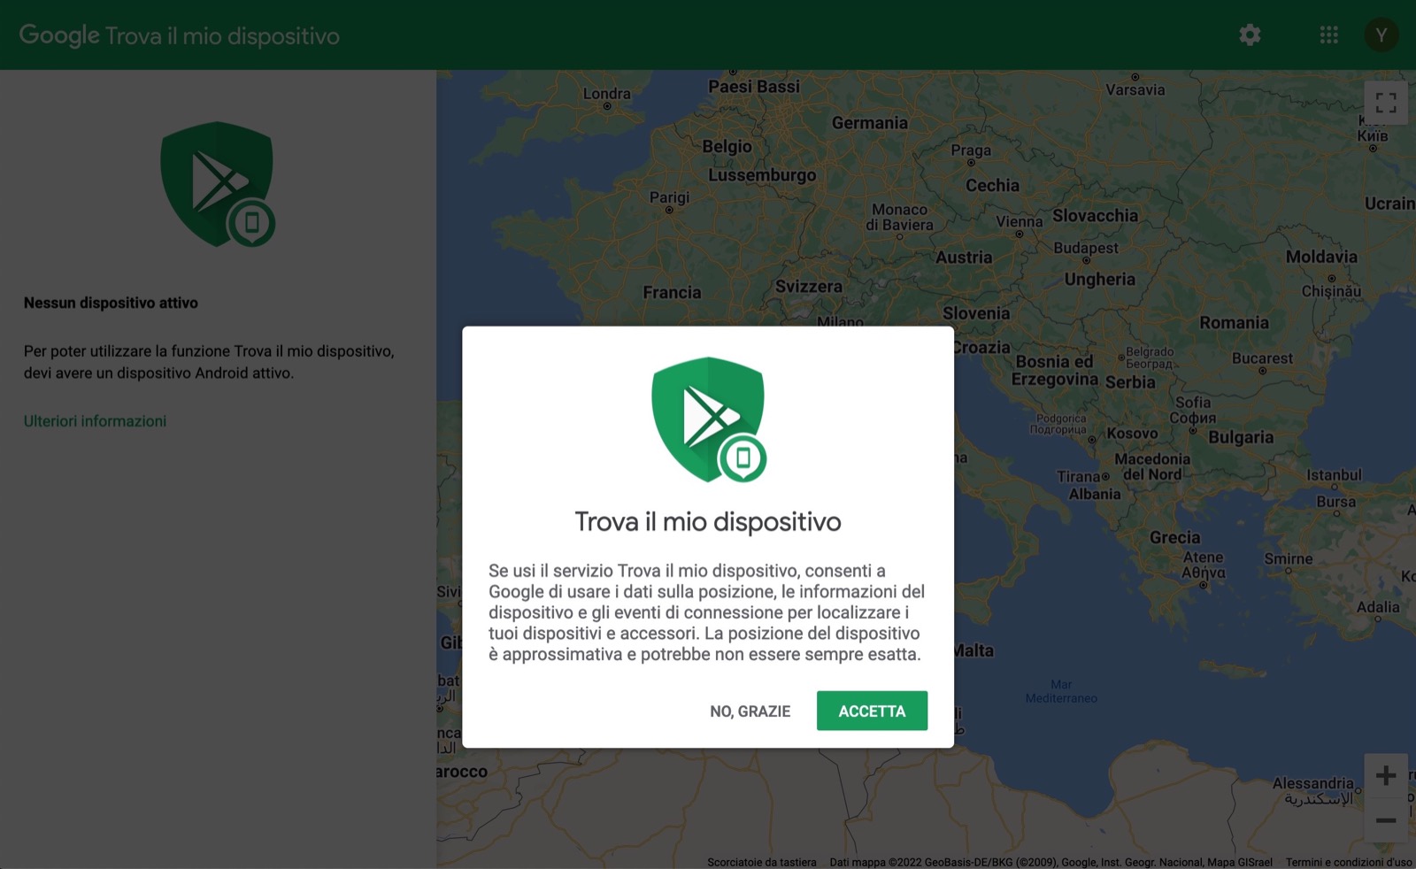Click the Bulgaria label on the map
1416x869 pixels.
point(1241,437)
